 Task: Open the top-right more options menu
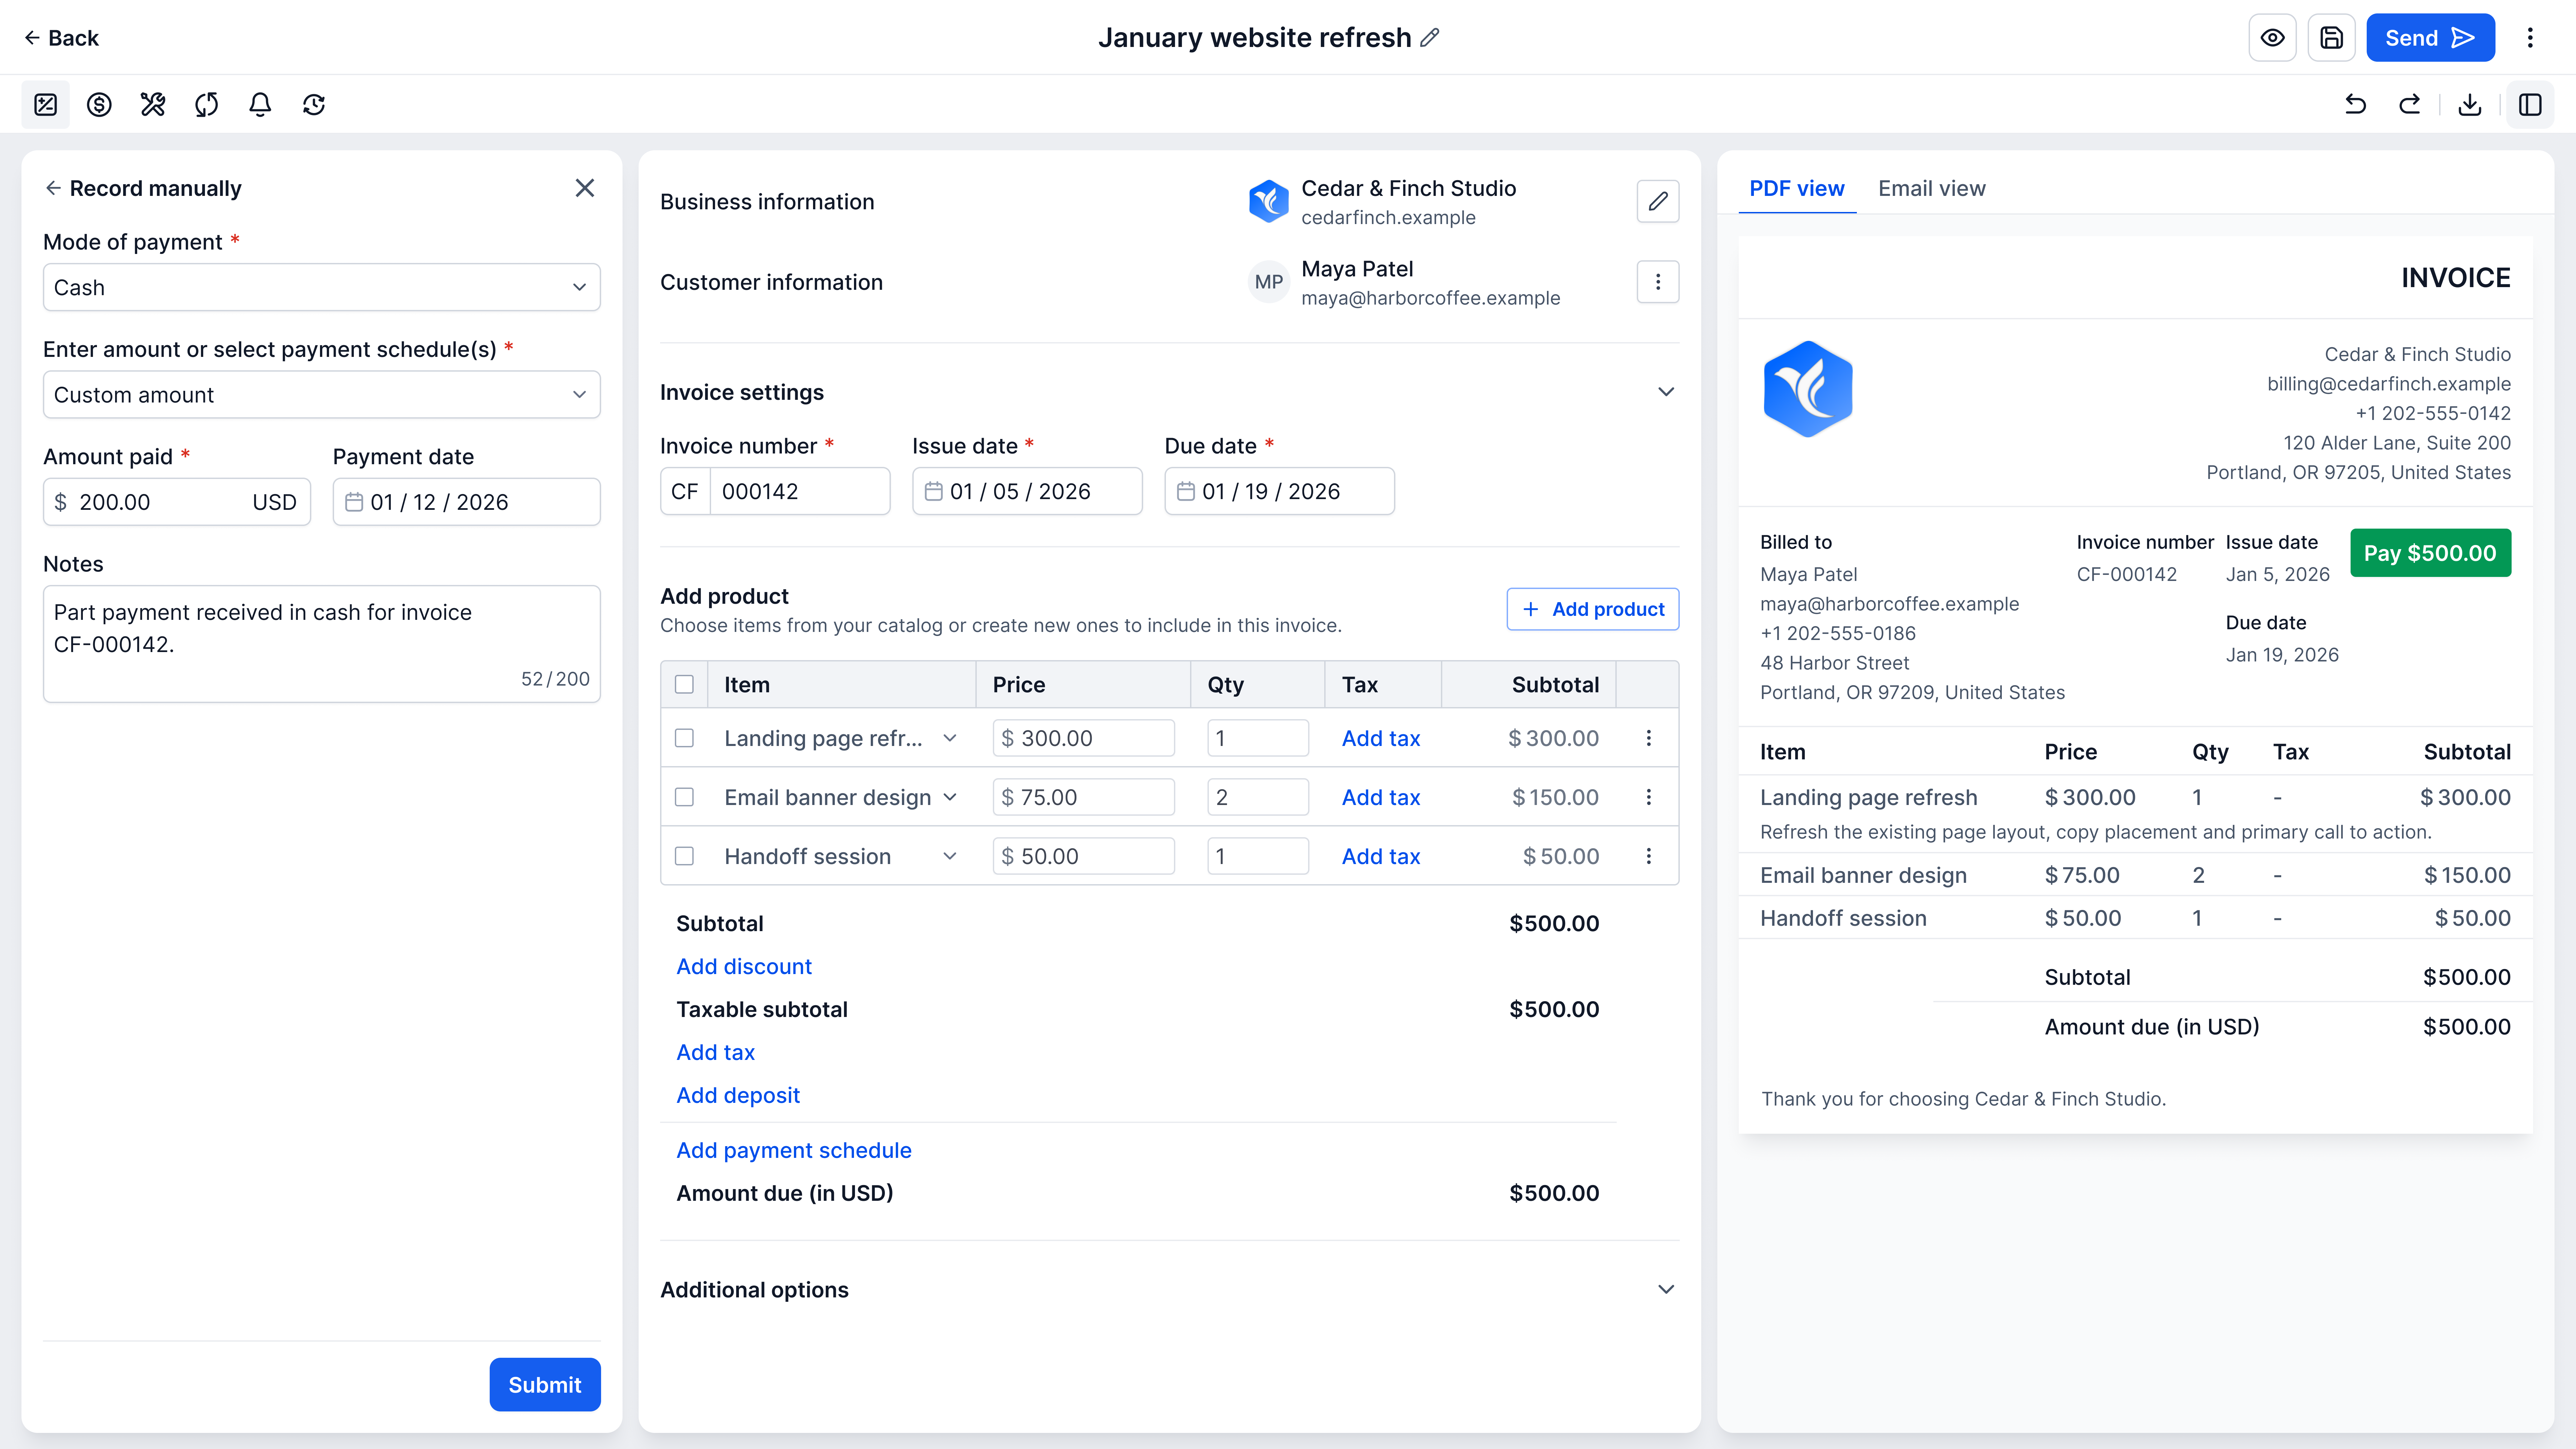(x=2530, y=38)
